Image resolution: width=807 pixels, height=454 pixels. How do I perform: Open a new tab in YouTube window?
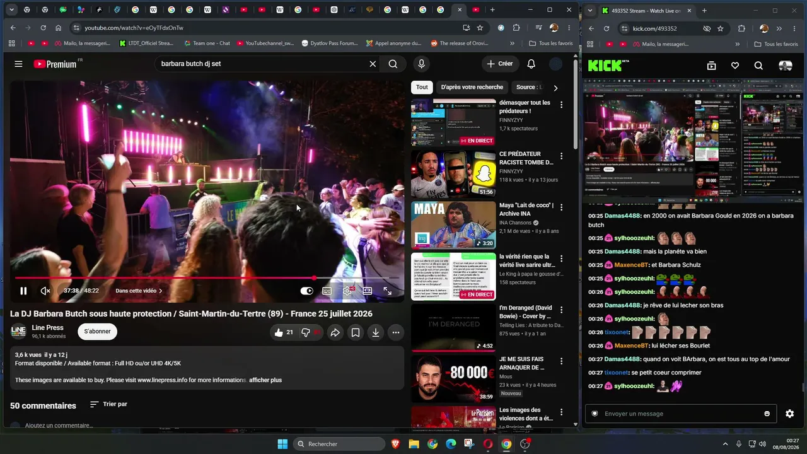tap(492, 10)
